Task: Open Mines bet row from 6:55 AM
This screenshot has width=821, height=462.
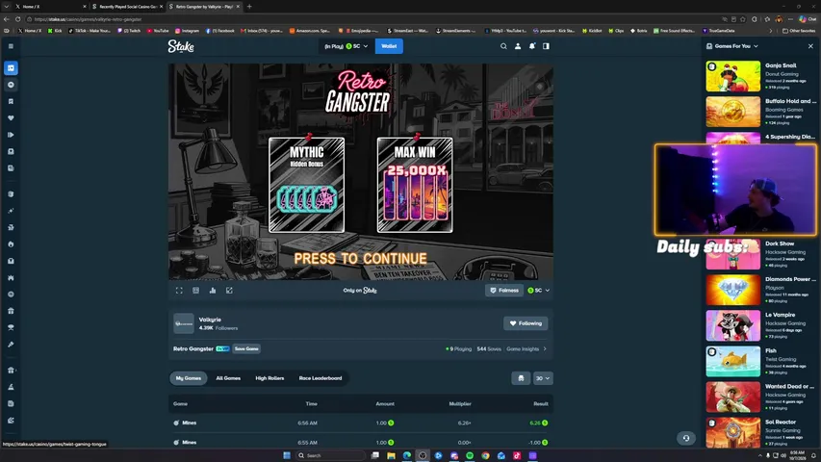Action: pyautogui.click(x=361, y=442)
